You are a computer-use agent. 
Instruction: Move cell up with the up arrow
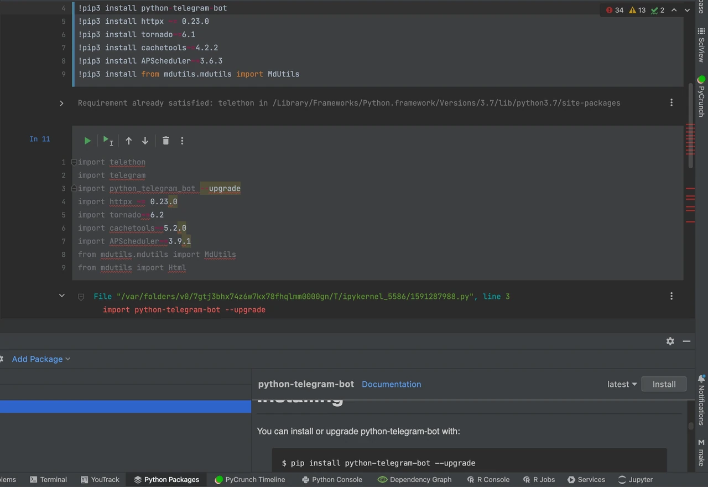point(128,141)
